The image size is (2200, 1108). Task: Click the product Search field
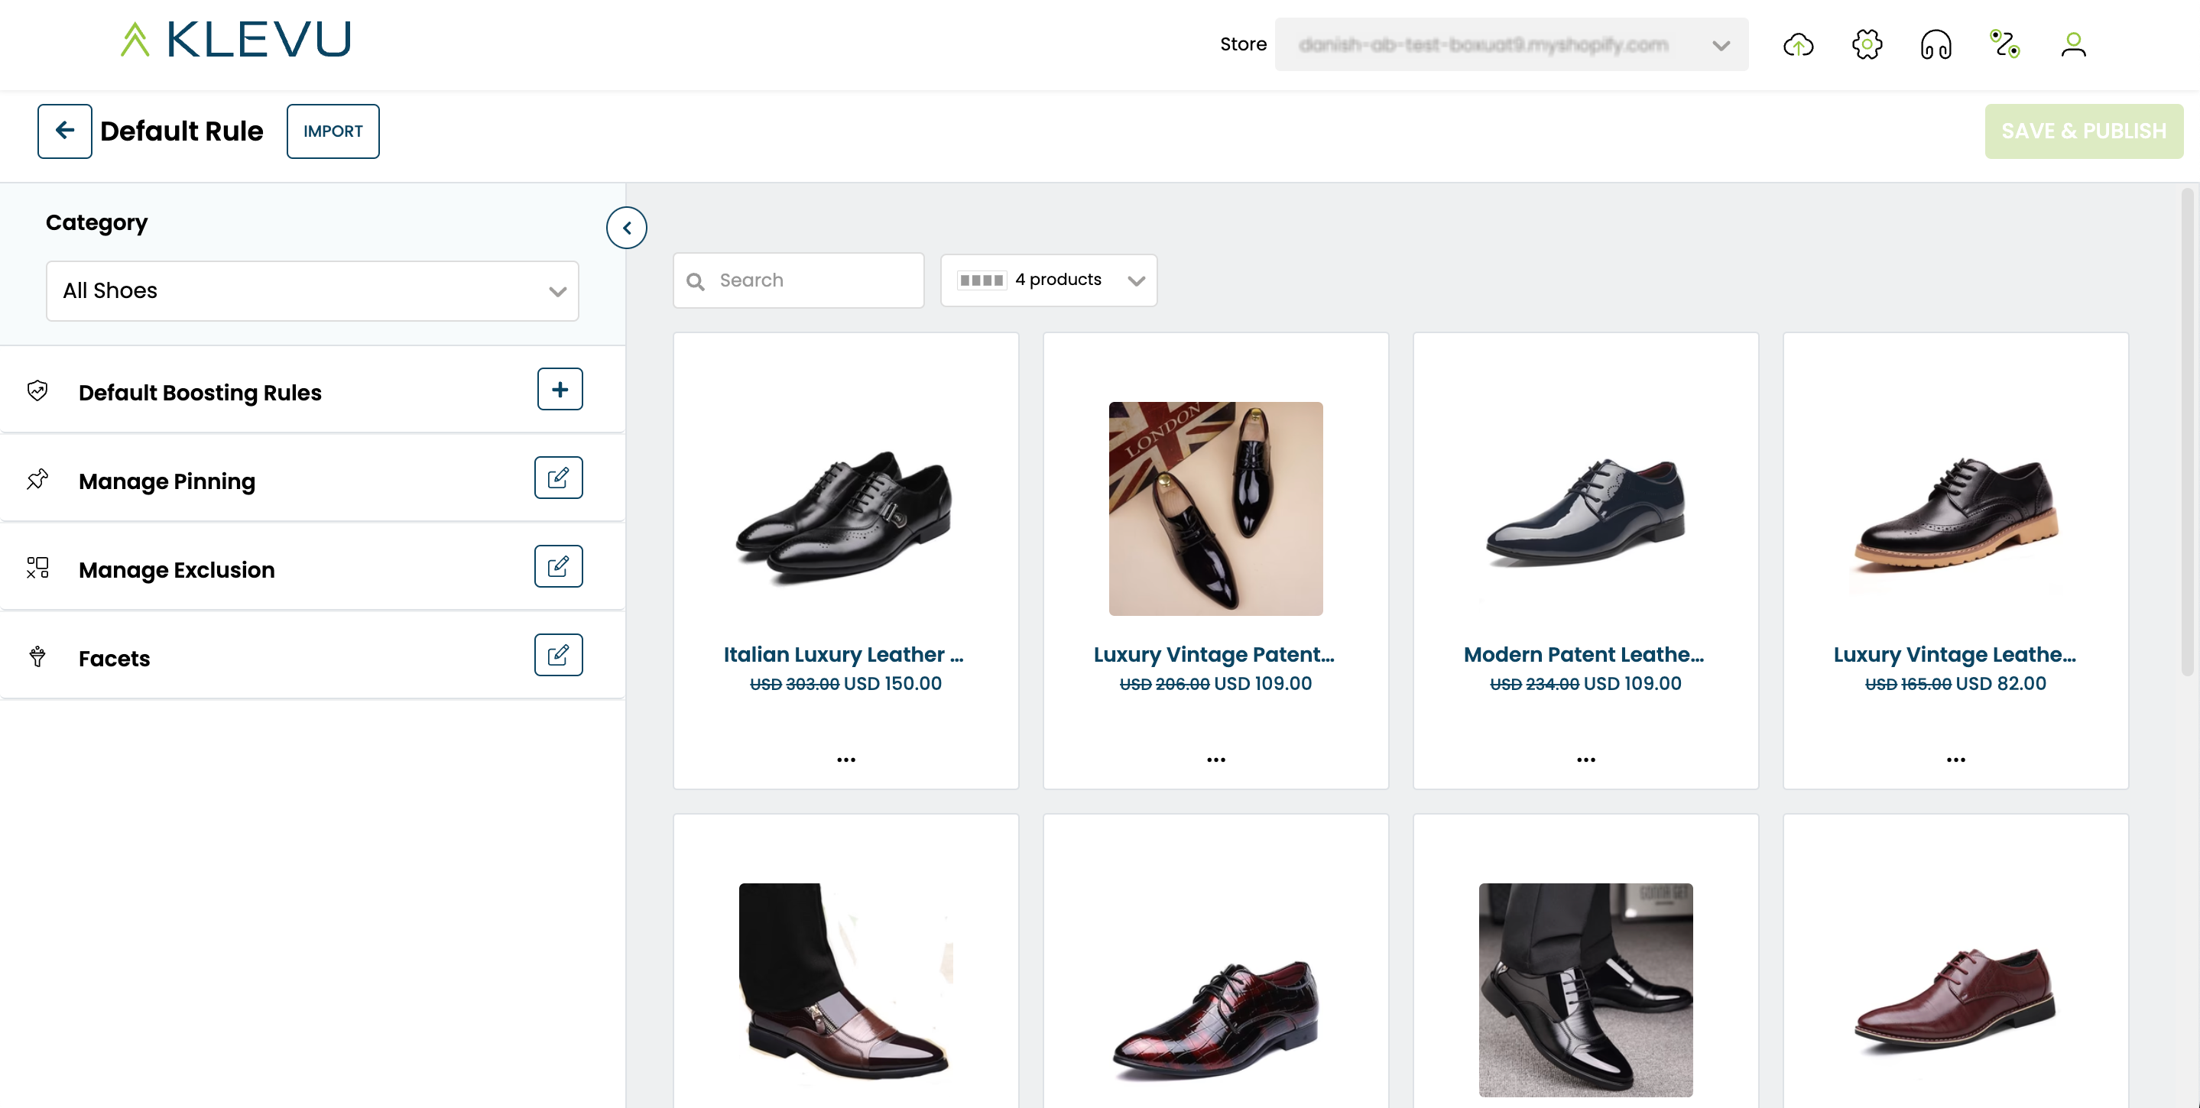click(799, 280)
